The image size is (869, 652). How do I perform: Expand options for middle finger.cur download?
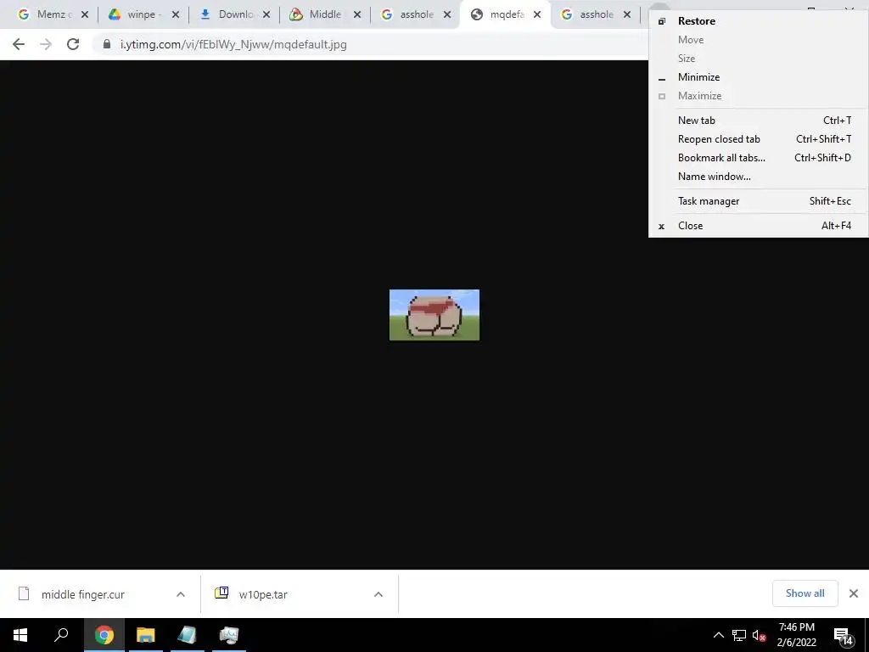(x=181, y=594)
